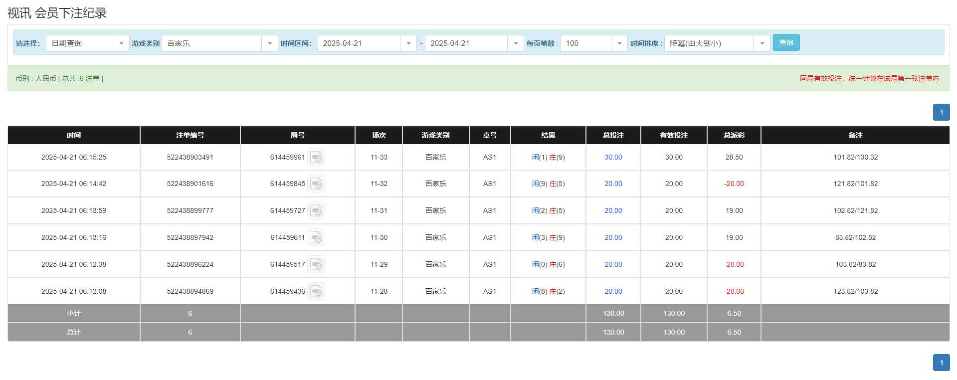Expand the 每页笔数 100 dropdown

pos(619,43)
